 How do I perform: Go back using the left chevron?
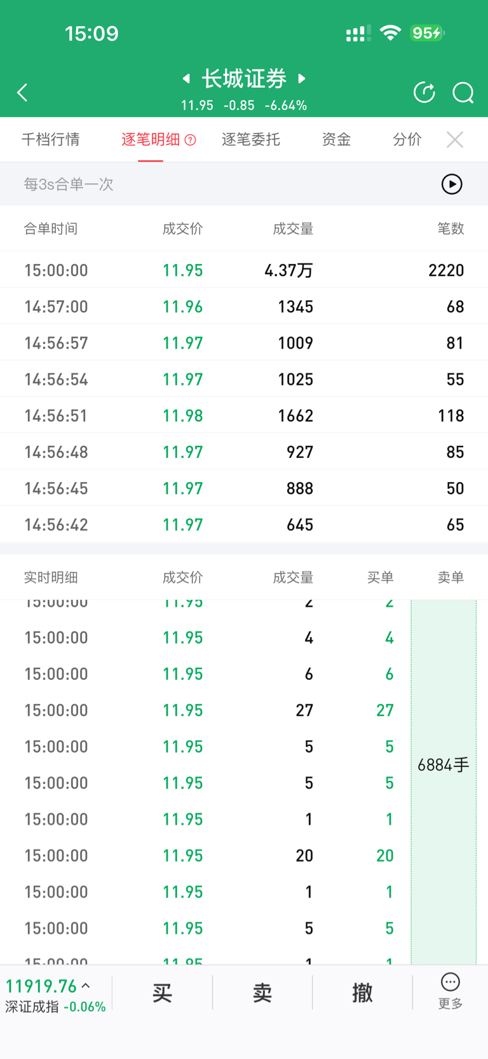coord(23,93)
